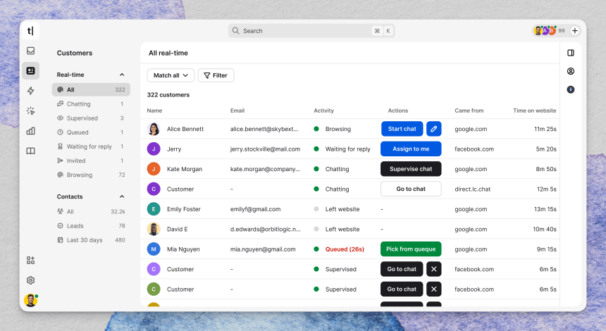Screen dimensions: 606x331
Task: Open the info icon in right rail
Action: point(571,89)
